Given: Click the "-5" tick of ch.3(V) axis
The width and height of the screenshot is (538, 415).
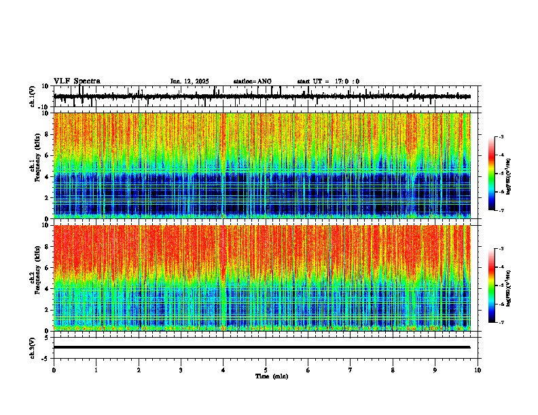Looking at the screenshot, I should point(46,359).
